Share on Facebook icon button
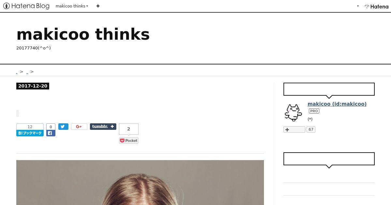 pyautogui.click(x=51, y=133)
